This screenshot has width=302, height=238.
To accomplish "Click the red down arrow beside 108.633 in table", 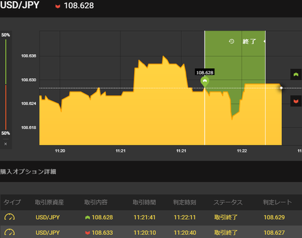I will (x=87, y=233).
